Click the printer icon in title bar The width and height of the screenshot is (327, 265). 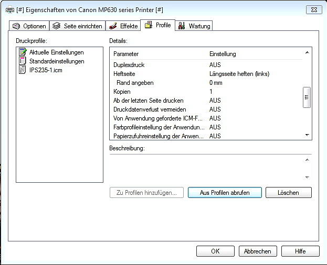10,9
